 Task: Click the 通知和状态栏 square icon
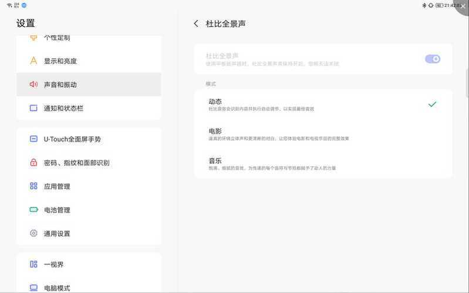tap(33, 108)
